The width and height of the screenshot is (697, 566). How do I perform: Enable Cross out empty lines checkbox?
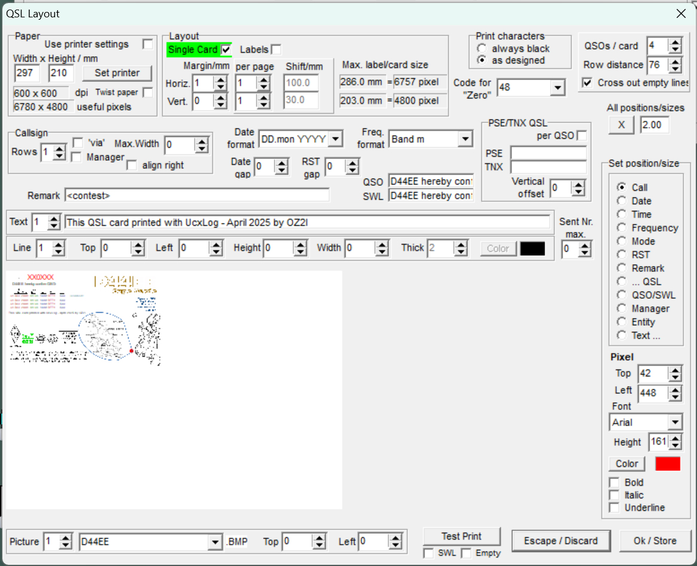(x=587, y=83)
